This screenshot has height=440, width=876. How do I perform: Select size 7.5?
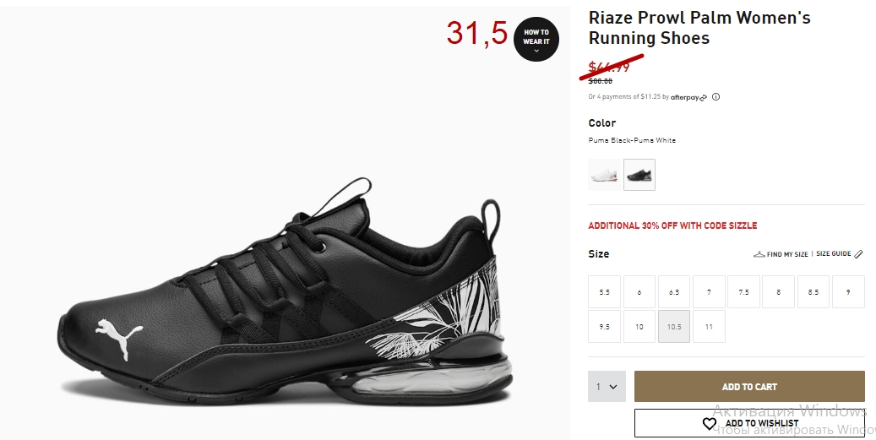(x=743, y=291)
